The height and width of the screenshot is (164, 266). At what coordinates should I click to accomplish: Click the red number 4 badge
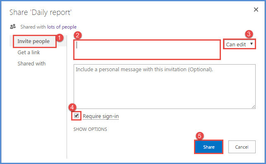point(72,107)
